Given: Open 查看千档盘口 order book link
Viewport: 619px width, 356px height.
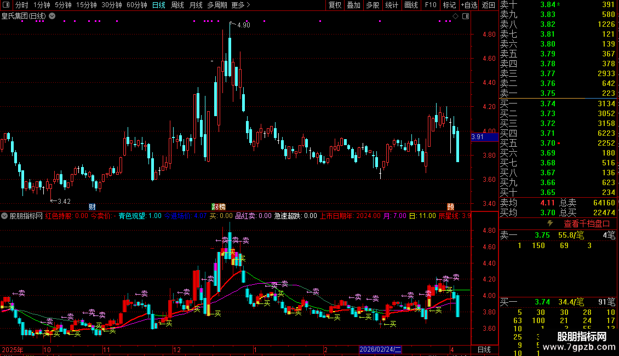Looking at the screenshot, I should pyautogui.click(x=587, y=224).
